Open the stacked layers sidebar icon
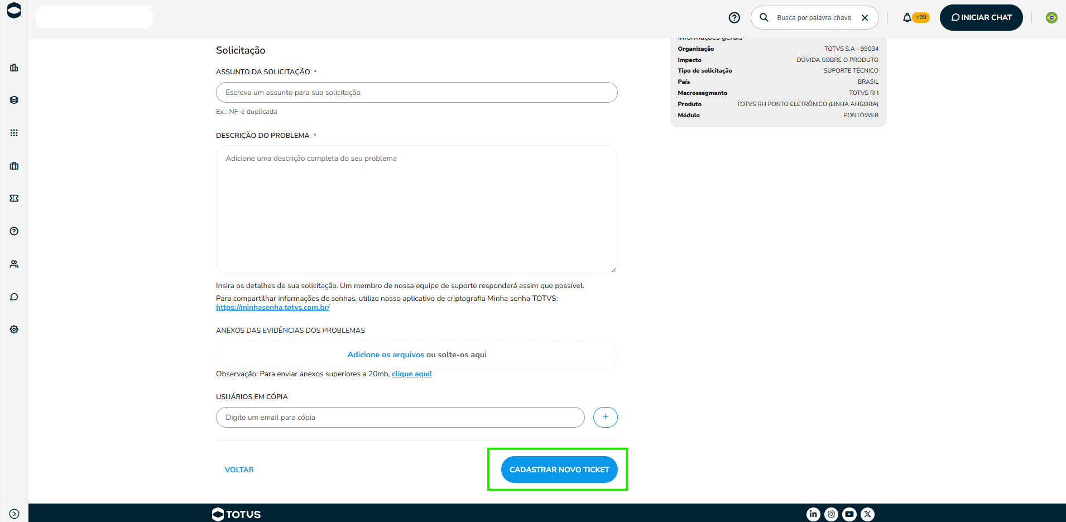 pos(14,100)
